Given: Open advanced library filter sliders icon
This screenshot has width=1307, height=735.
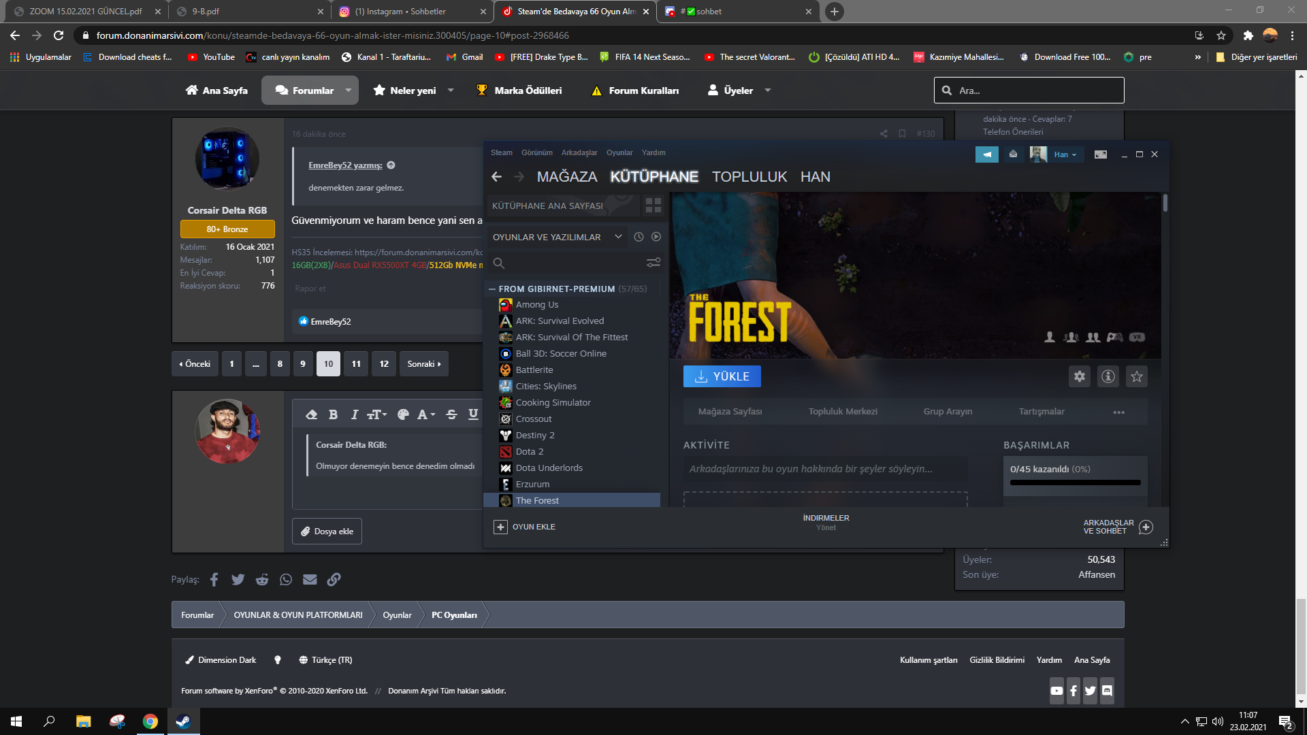Looking at the screenshot, I should tap(653, 263).
